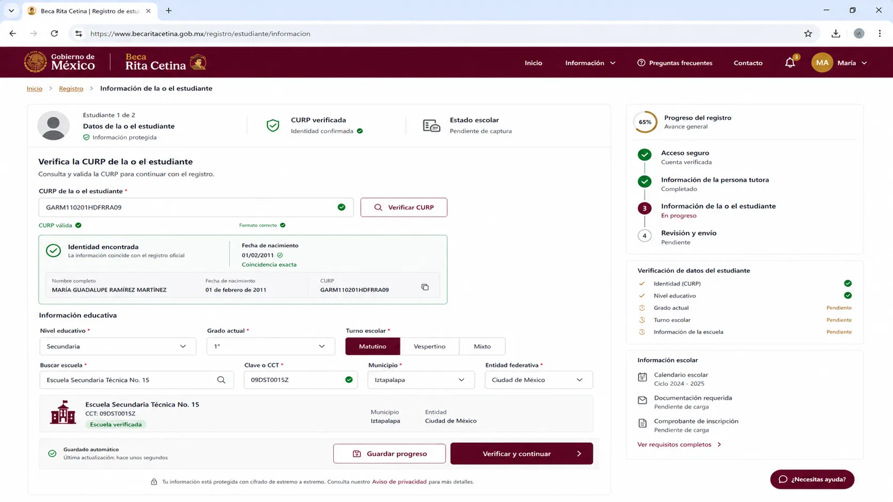Open Contacto in the top navigation
893x502 pixels.
coord(748,63)
